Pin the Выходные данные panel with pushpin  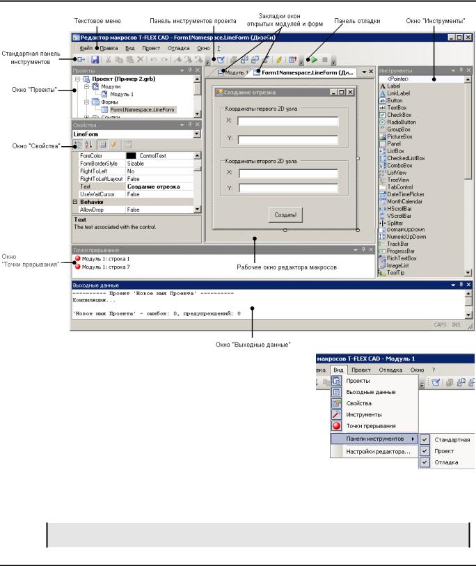(x=461, y=285)
